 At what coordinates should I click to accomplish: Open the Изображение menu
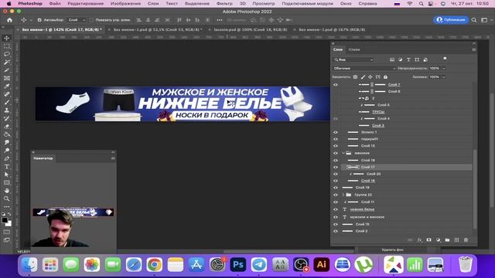(125, 3)
